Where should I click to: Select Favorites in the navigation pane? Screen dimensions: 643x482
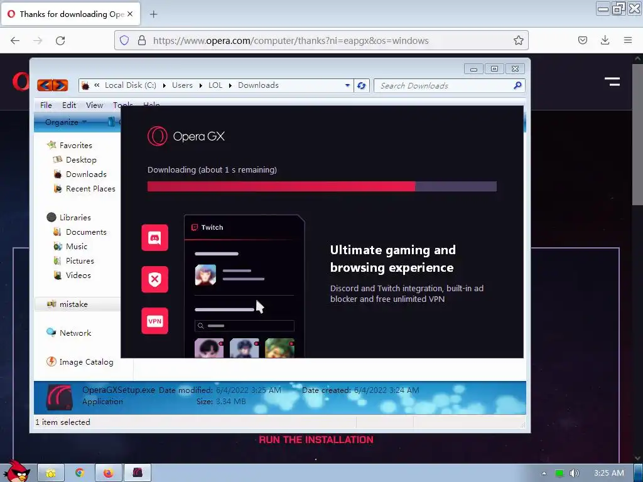[75, 146]
